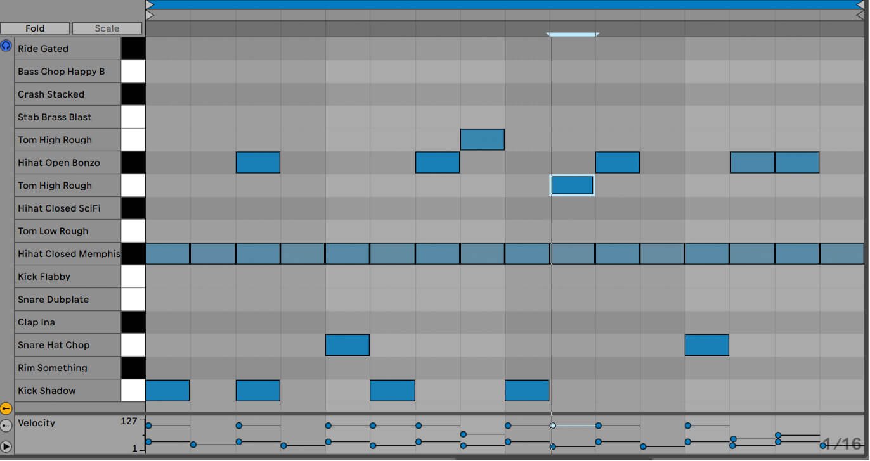The image size is (870, 461).
Task: Select the highlighted Tom High Rough note
Action: click(572, 186)
